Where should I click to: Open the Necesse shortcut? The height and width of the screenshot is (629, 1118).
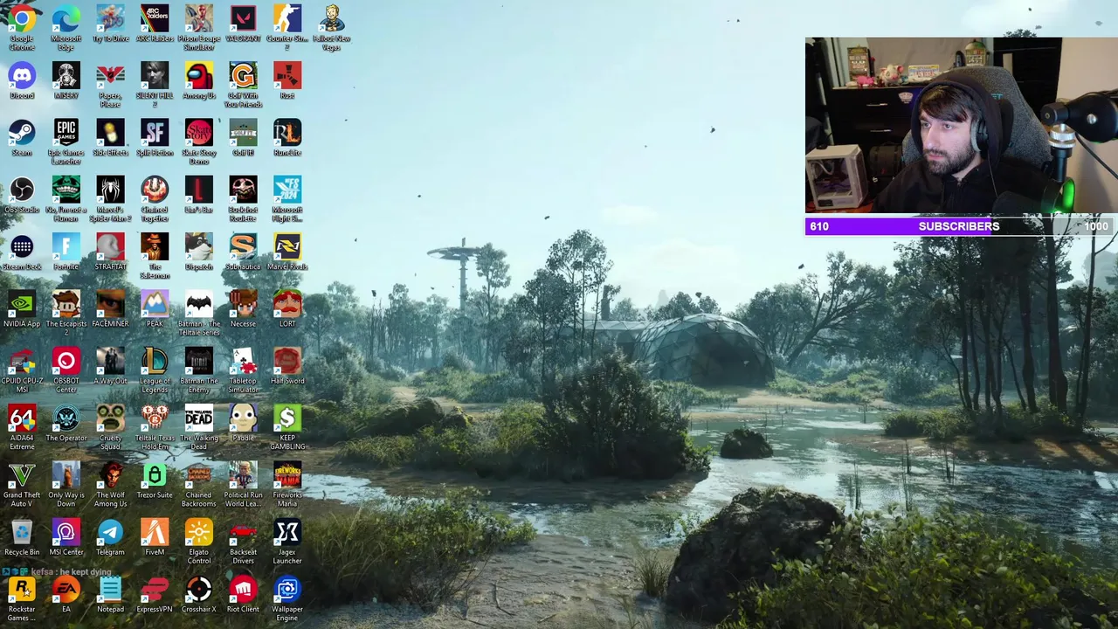tap(243, 308)
